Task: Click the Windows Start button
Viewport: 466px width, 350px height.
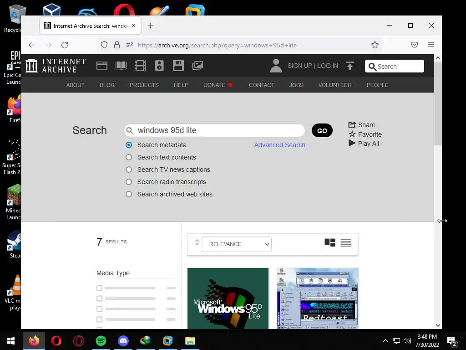Action: coord(11,341)
